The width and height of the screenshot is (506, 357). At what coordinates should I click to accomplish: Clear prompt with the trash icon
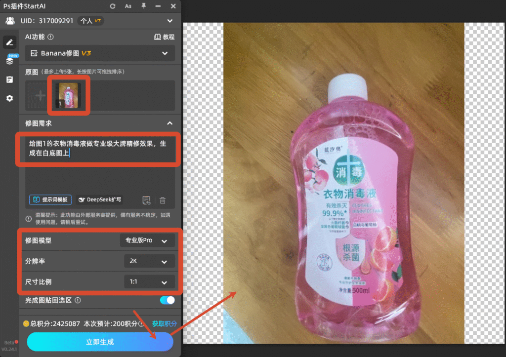(x=163, y=200)
